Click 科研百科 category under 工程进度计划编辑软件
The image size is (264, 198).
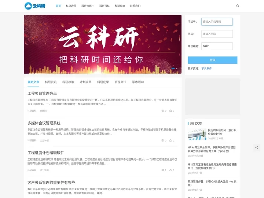32,170
